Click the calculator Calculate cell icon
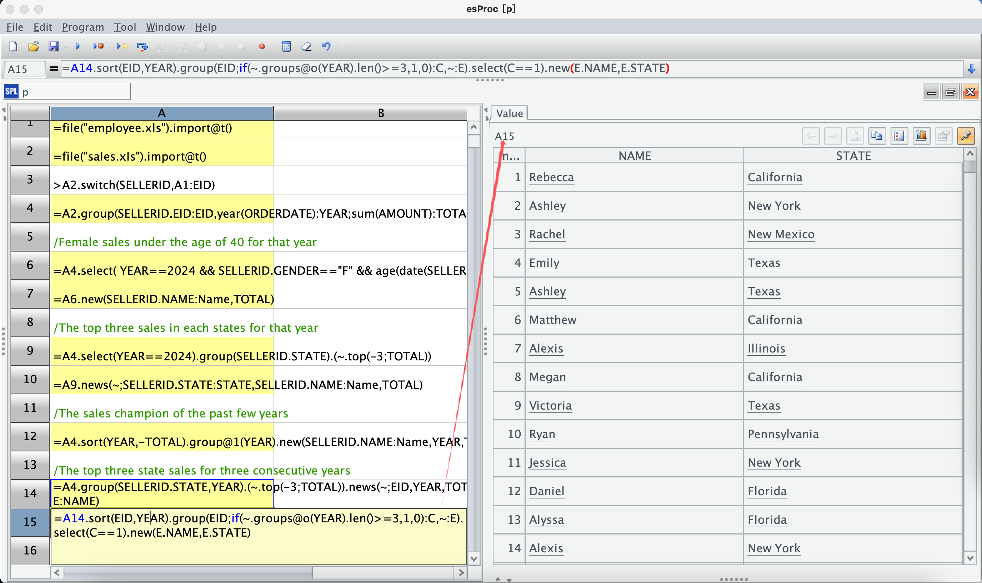Screen dimensions: 982x583 click(286, 46)
